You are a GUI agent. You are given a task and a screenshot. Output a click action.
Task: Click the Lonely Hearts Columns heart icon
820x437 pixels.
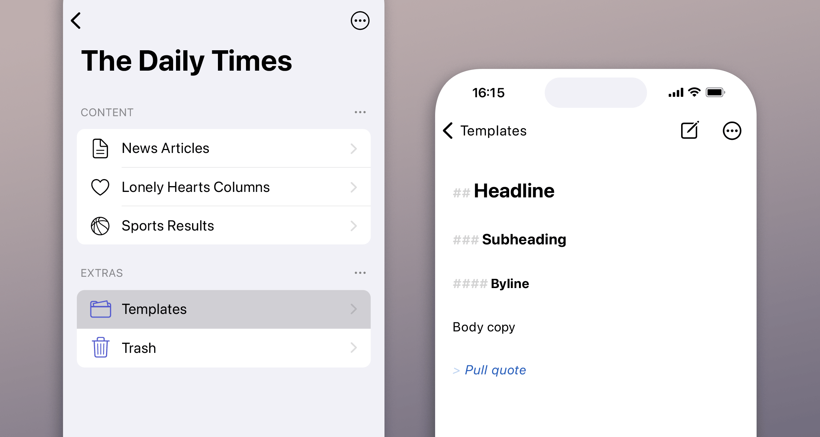(x=100, y=187)
